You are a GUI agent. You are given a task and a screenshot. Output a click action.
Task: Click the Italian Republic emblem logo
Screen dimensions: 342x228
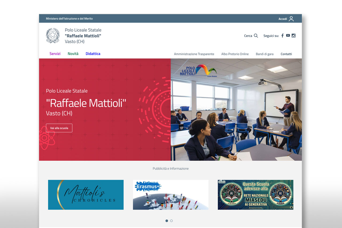(53, 36)
